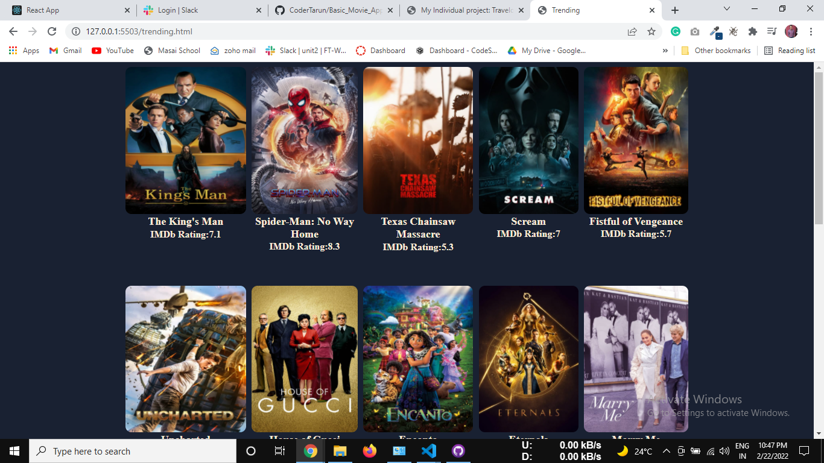Open Firefox from the taskbar

coord(370,451)
